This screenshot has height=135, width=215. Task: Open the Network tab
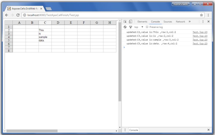(x=180, y=22)
